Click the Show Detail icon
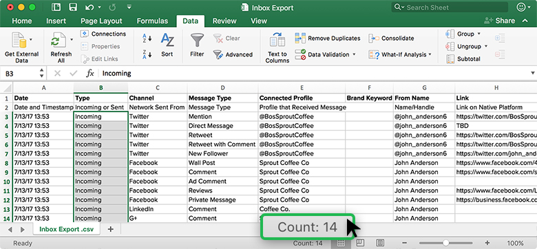The width and height of the screenshot is (537, 249). click(500, 38)
